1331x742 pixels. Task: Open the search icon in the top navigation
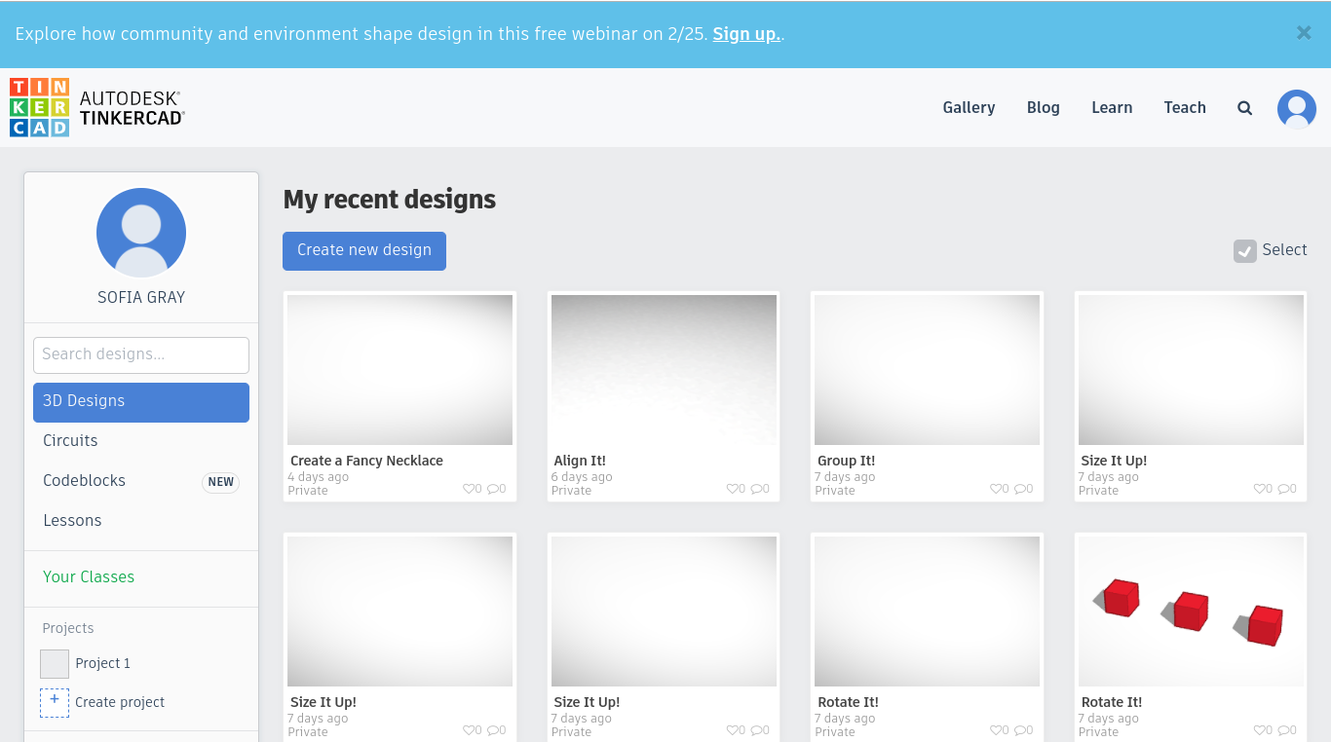[1244, 108]
